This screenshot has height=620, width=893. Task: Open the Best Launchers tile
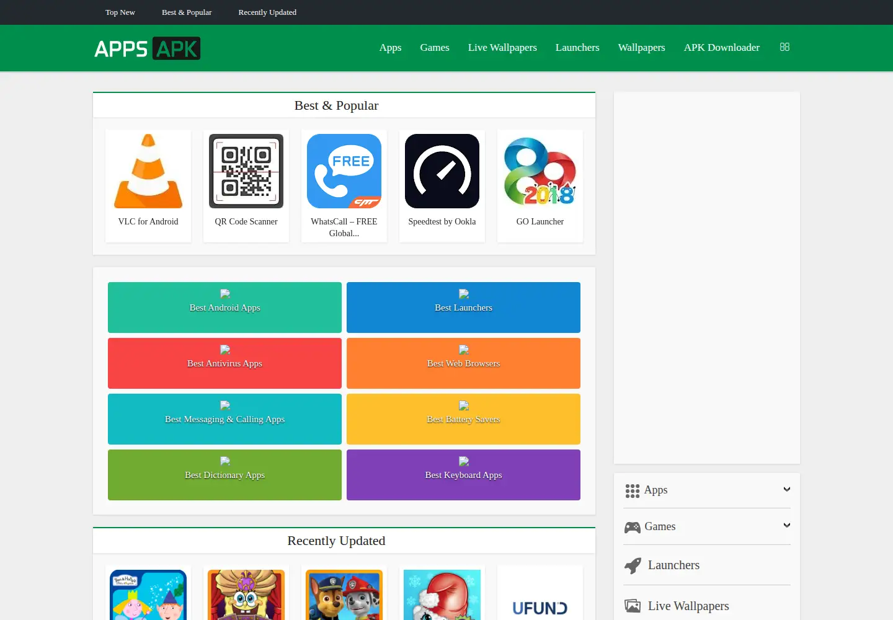coord(463,308)
